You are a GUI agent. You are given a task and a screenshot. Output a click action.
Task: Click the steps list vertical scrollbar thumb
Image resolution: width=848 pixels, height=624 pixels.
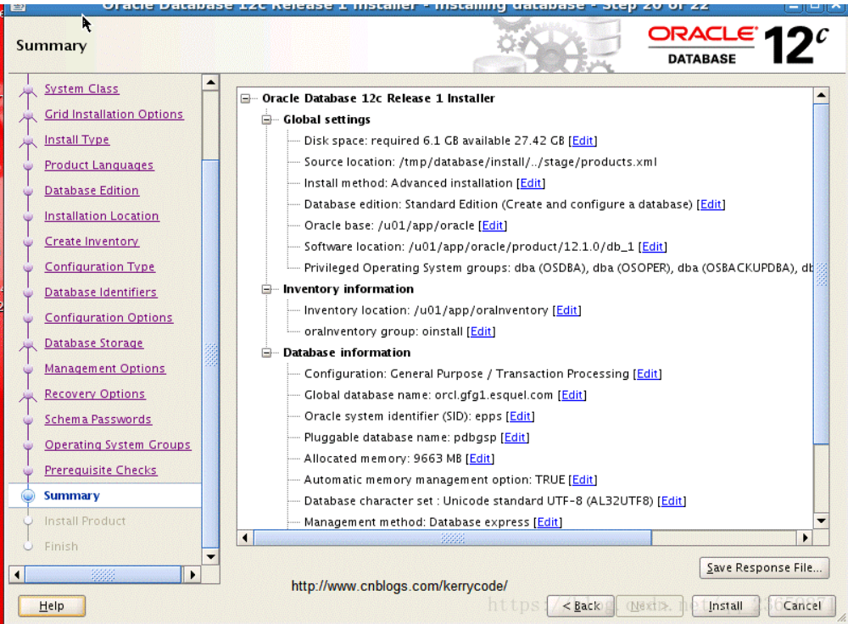(x=210, y=354)
